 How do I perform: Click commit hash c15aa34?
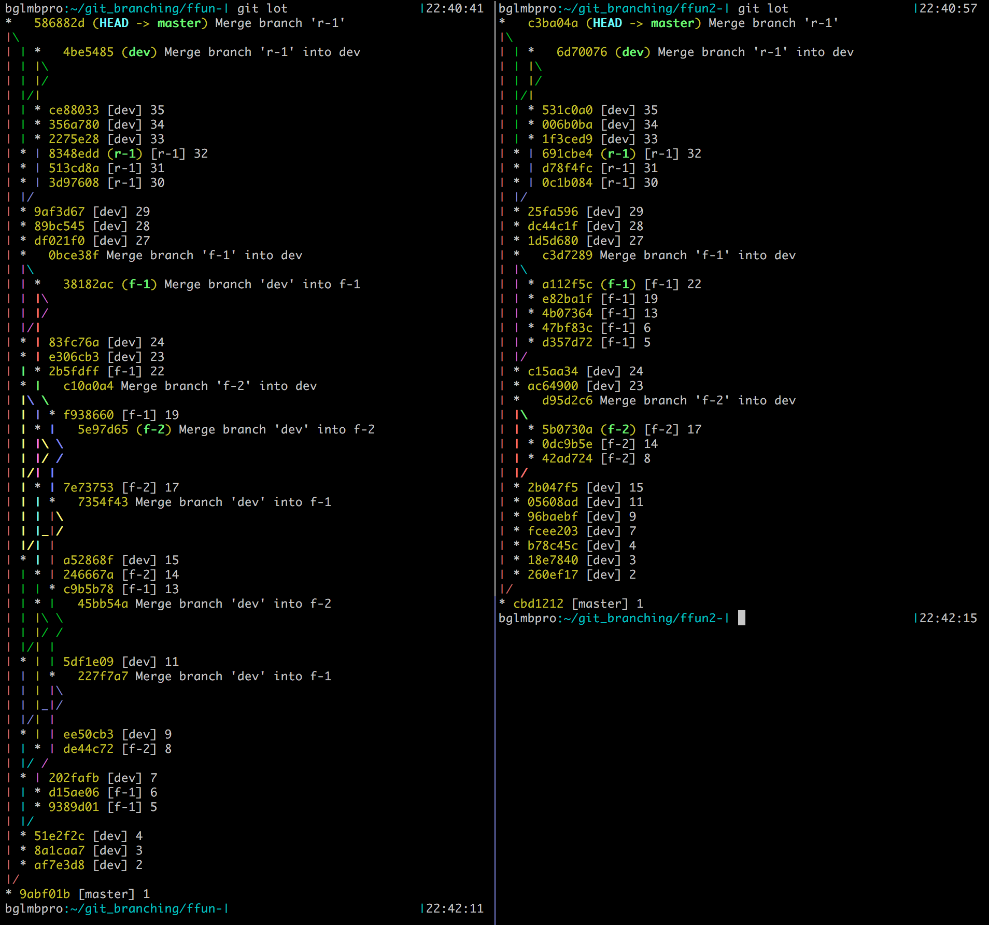click(553, 372)
